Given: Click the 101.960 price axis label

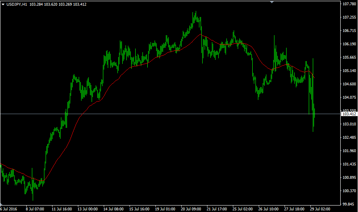Looking at the screenshot, I should (x=350, y=151).
